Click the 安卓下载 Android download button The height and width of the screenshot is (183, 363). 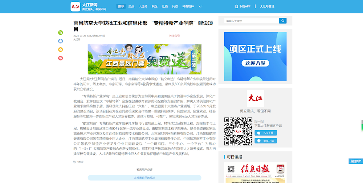(x=266, y=141)
